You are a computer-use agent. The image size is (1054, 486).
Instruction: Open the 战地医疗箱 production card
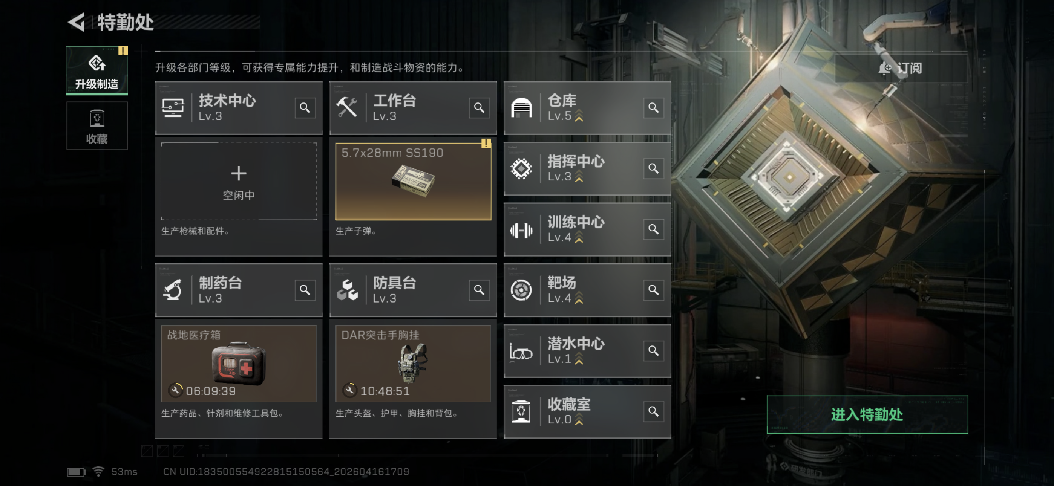(x=239, y=364)
